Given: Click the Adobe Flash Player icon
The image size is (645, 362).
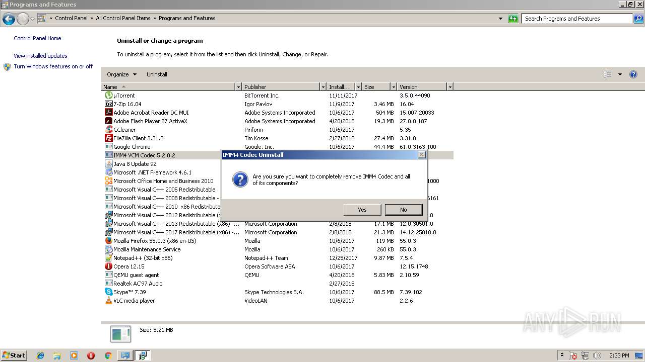Looking at the screenshot, I should point(108,121).
